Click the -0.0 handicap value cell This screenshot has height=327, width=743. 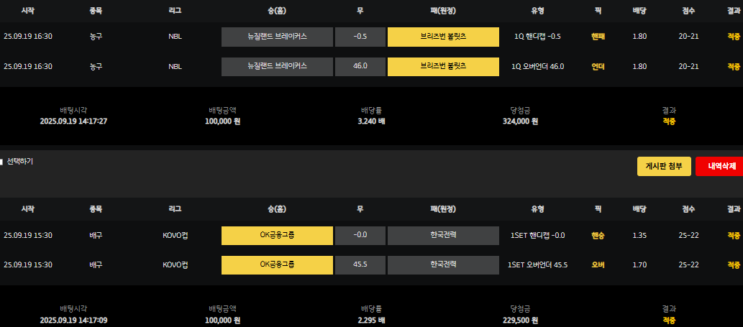pyautogui.click(x=360, y=235)
